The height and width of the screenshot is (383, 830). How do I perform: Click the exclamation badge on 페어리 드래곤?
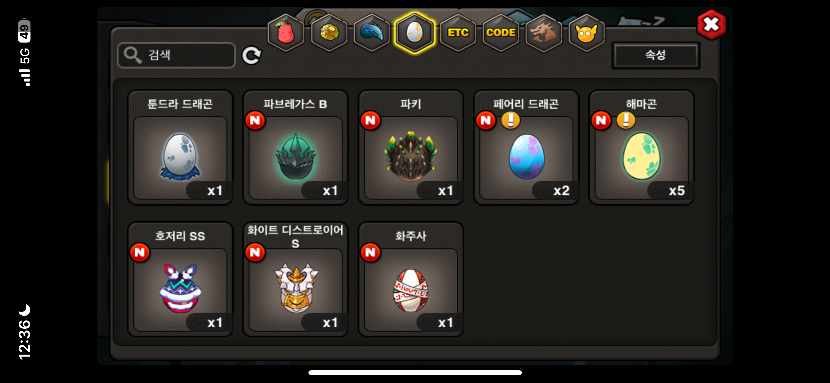pyautogui.click(x=510, y=120)
